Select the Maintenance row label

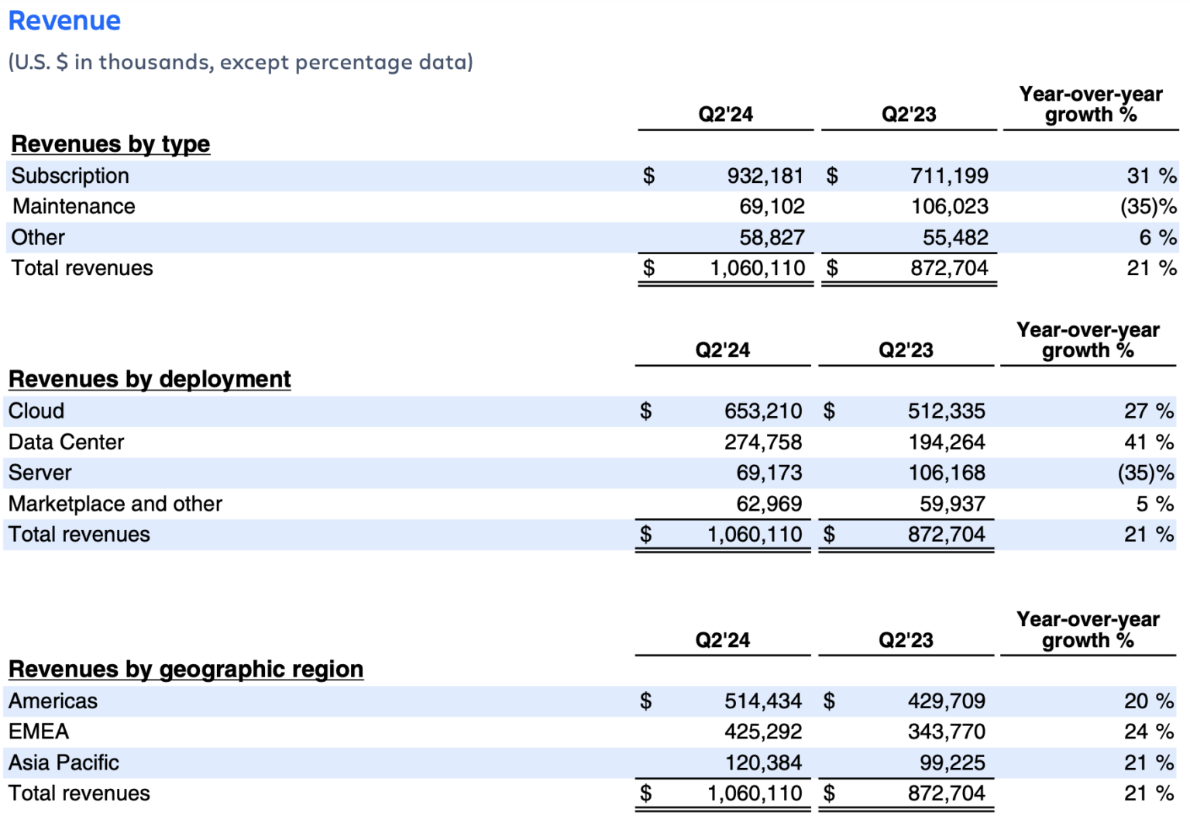(74, 206)
